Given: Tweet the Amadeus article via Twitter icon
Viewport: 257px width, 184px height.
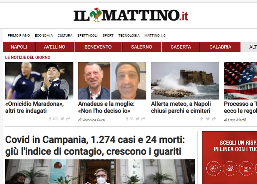Looking at the screenshot, I should coord(138,119).
